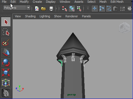This screenshot has height=99, width=133.
Task: Open the Display menu
Action: point(51,2)
